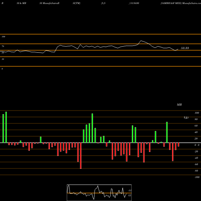The image size is (201, 201).
Task: Click the MR label above the histogram
Action: [179, 105]
